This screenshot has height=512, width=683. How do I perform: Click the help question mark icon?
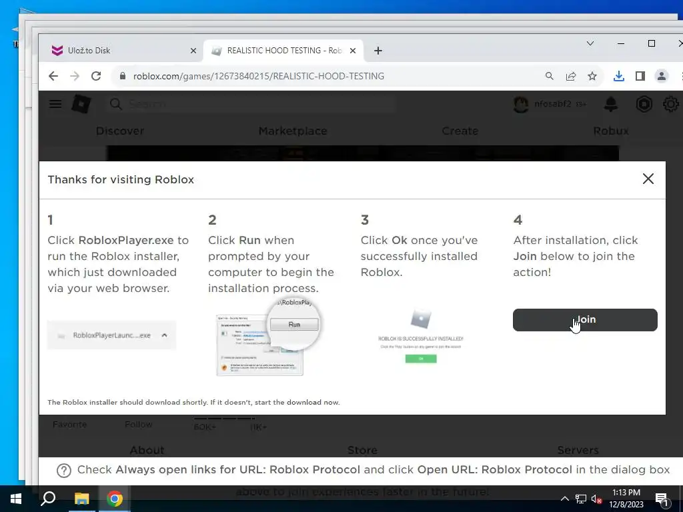click(64, 471)
